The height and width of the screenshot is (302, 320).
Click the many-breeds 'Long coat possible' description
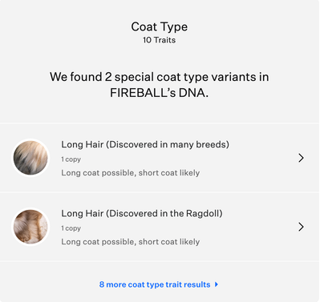point(131,173)
